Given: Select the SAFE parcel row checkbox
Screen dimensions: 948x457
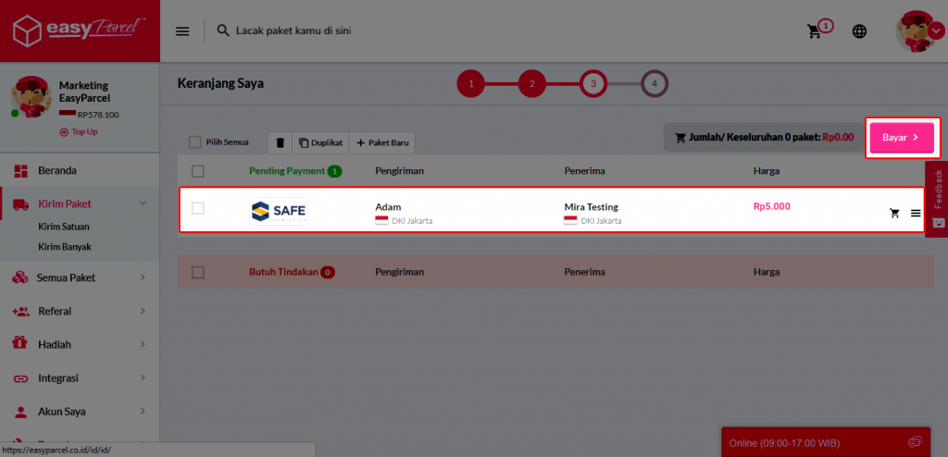Looking at the screenshot, I should click(x=197, y=208).
